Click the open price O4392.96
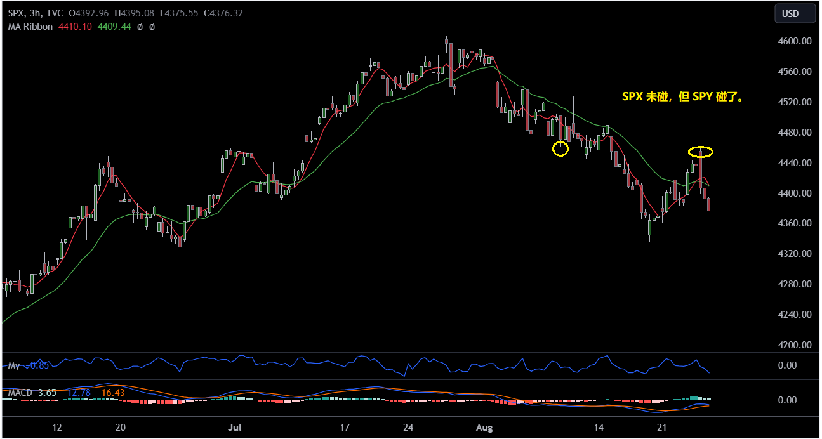 [89, 13]
